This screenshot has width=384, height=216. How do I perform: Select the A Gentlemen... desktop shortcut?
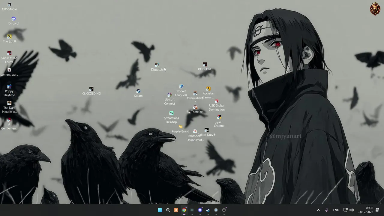pyautogui.click(x=9, y=124)
